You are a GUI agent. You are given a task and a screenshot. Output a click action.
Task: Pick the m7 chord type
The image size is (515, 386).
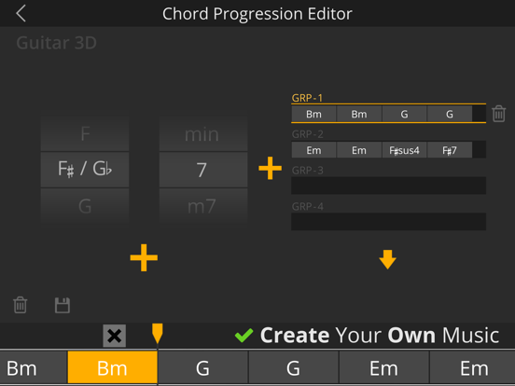pyautogui.click(x=203, y=206)
